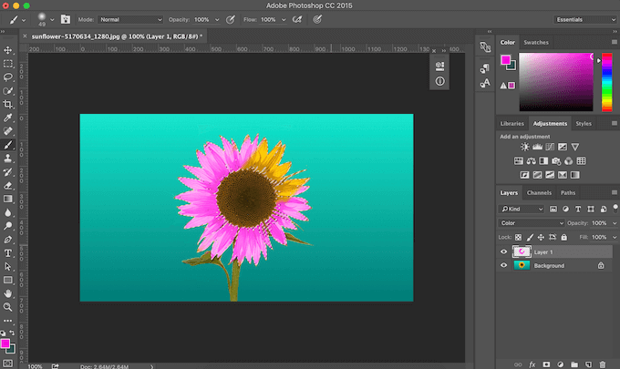Toggle Background layer visibility
The image size is (620, 369).
(504, 266)
